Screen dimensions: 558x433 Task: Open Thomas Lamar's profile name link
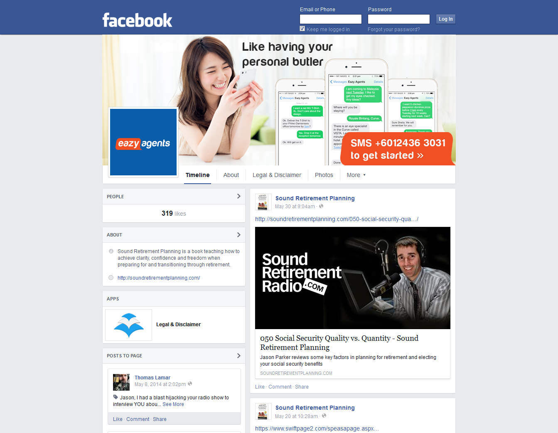coord(152,378)
